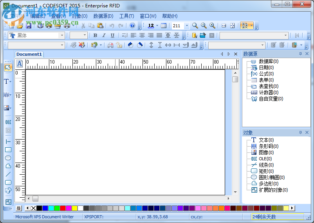Open the 编辑(E) menu
The width and height of the screenshot is (314, 223).
(38, 16)
